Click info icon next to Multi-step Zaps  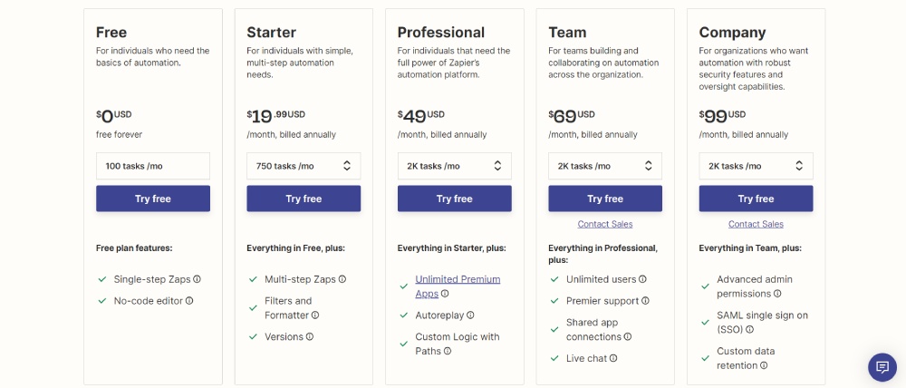(x=342, y=279)
